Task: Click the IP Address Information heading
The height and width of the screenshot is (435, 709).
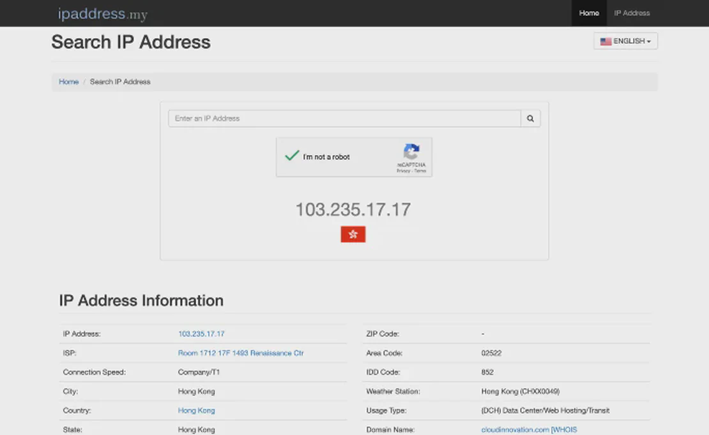Action: point(141,300)
